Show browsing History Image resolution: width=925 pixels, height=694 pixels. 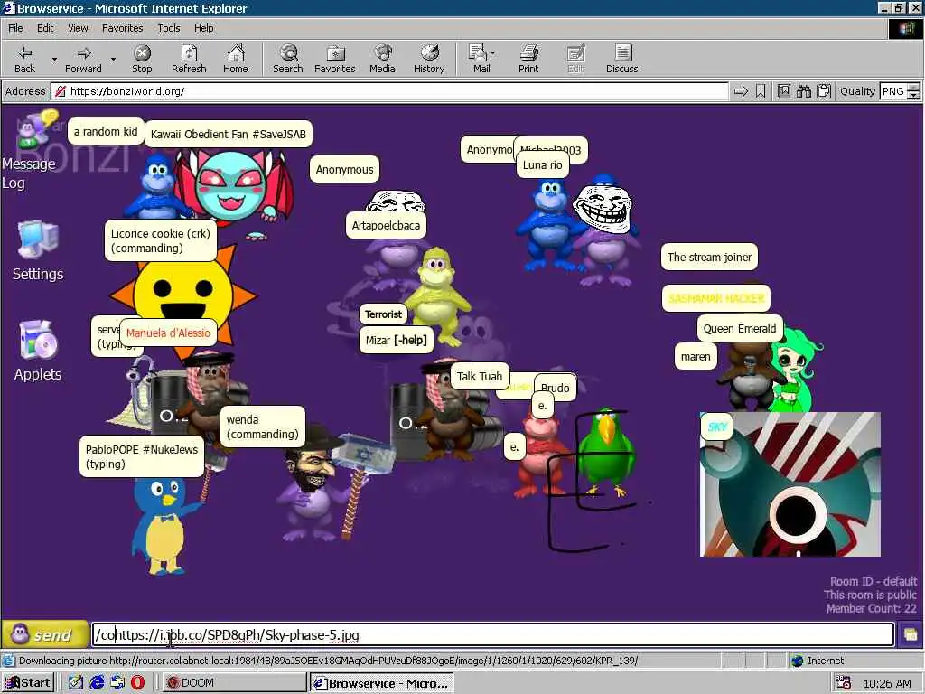tap(429, 59)
